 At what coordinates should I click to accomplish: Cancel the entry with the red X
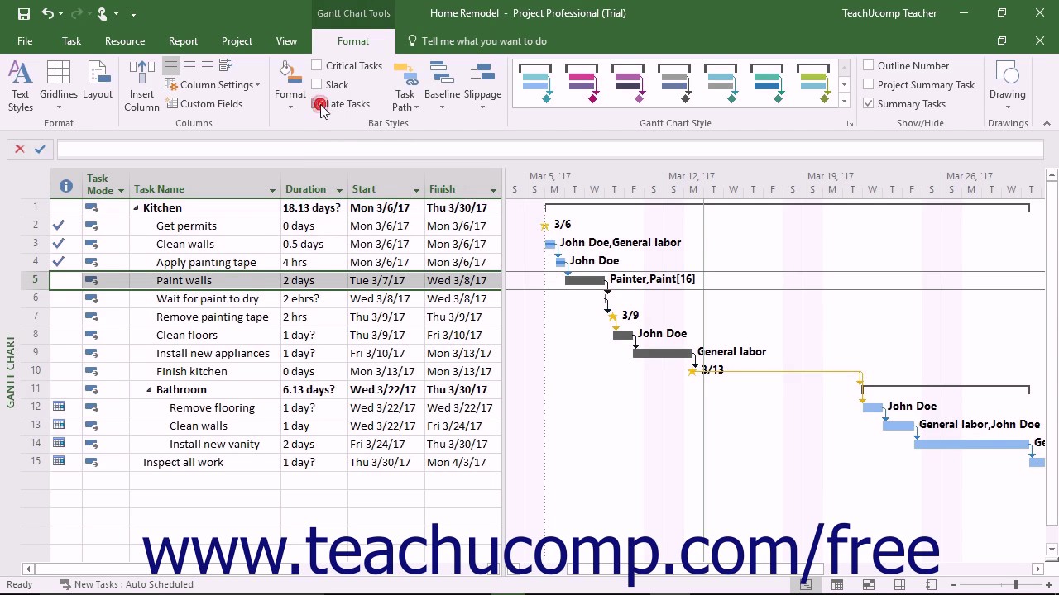pos(20,150)
